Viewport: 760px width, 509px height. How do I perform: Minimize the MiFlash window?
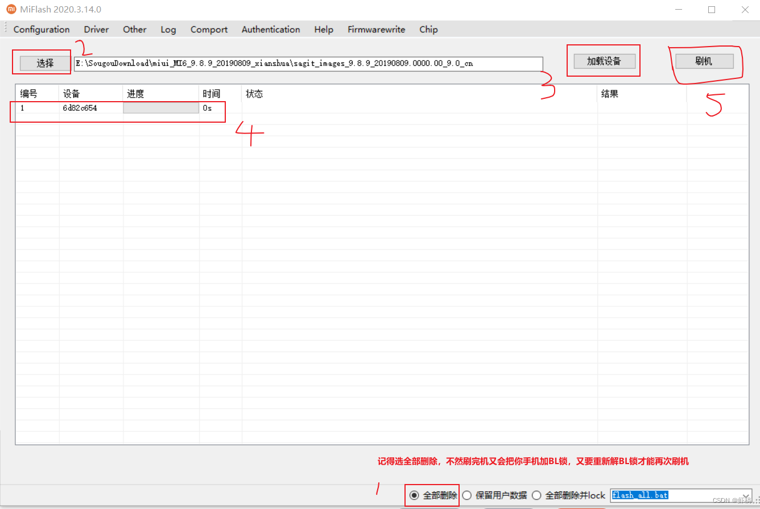pyautogui.click(x=678, y=10)
